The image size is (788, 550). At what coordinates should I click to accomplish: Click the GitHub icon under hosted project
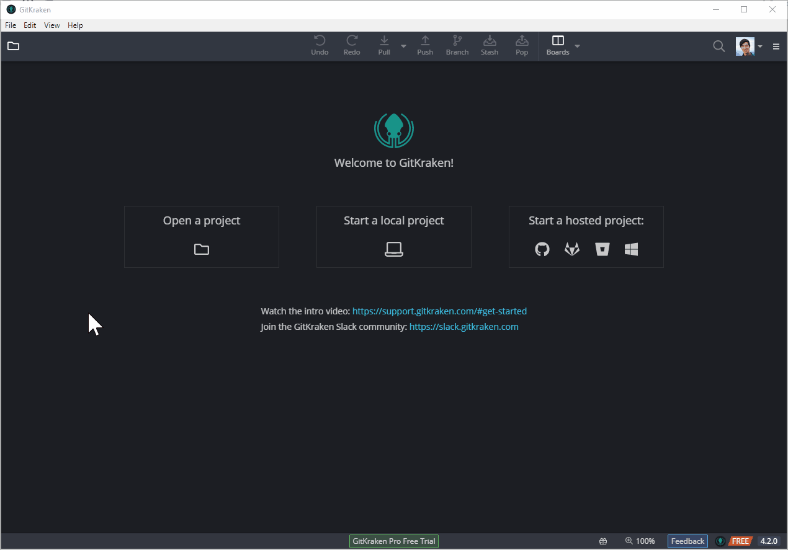(x=542, y=249)
